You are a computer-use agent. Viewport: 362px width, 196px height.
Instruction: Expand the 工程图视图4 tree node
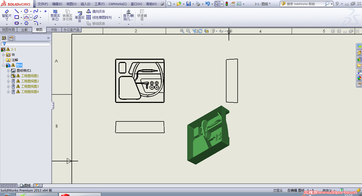tap(8, 92)
